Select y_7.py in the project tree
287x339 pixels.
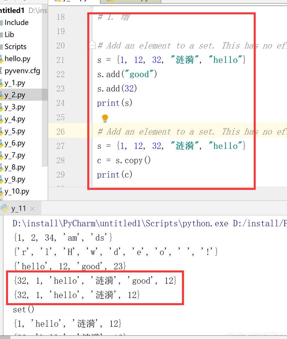[x=15, y=155]
